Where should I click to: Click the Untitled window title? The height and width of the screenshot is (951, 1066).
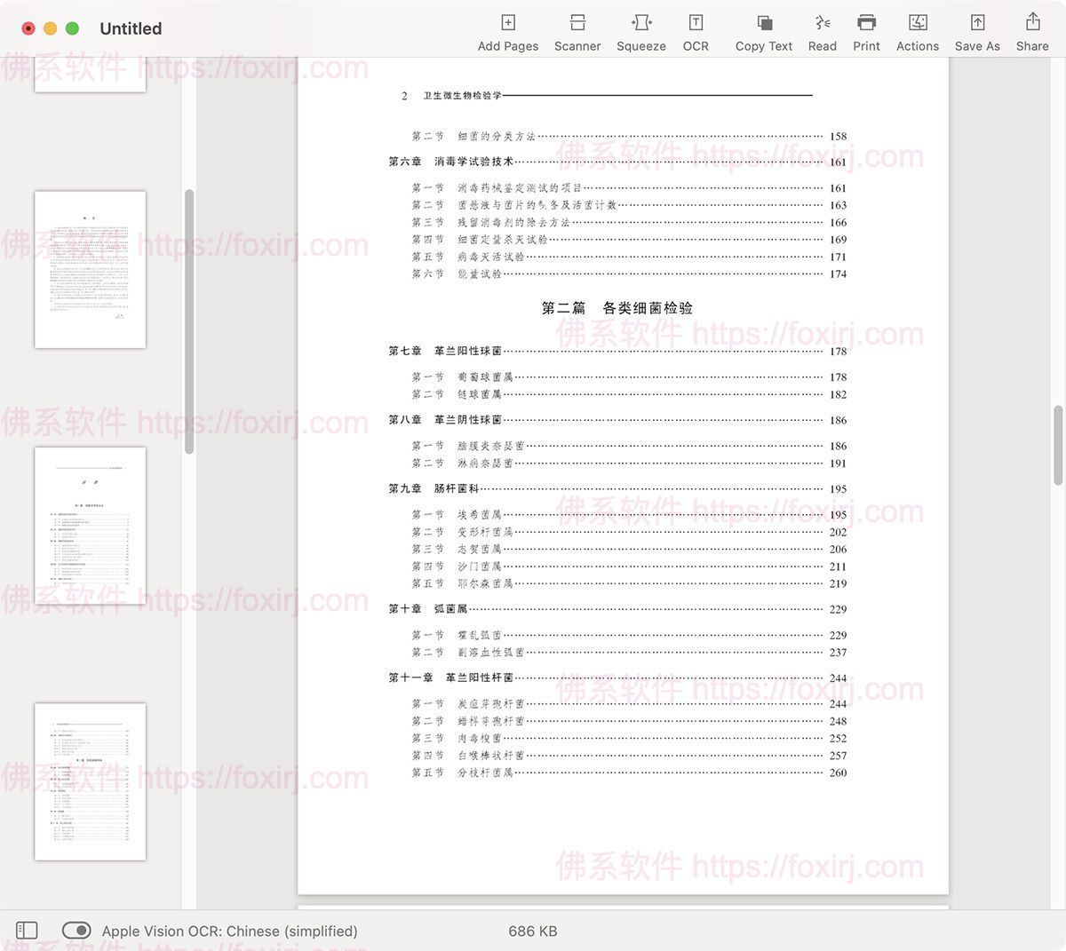point(130,28)
